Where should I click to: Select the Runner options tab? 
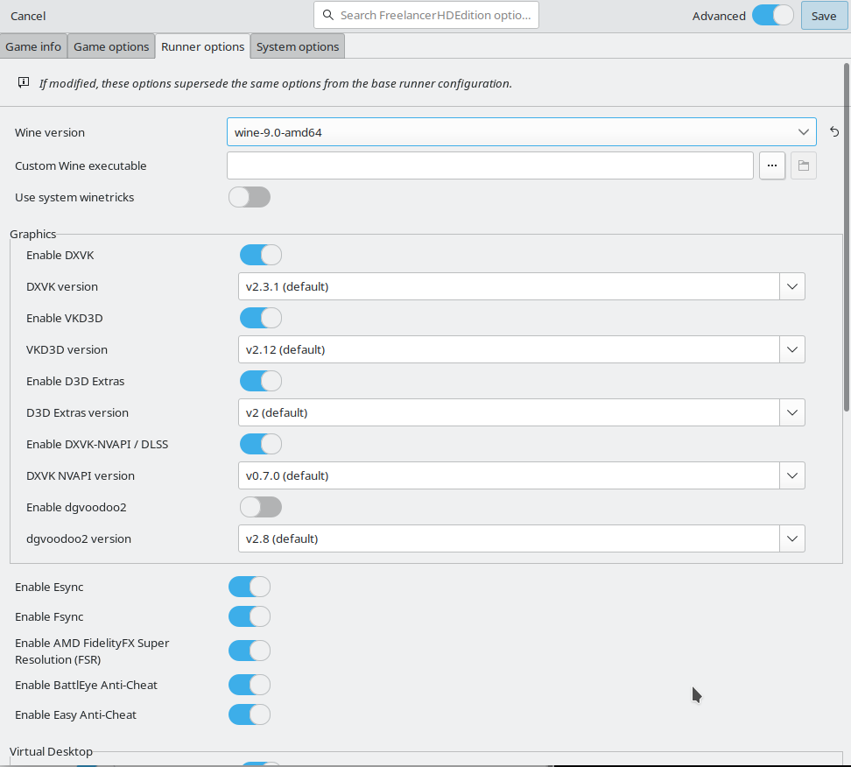tap(202, 46)
